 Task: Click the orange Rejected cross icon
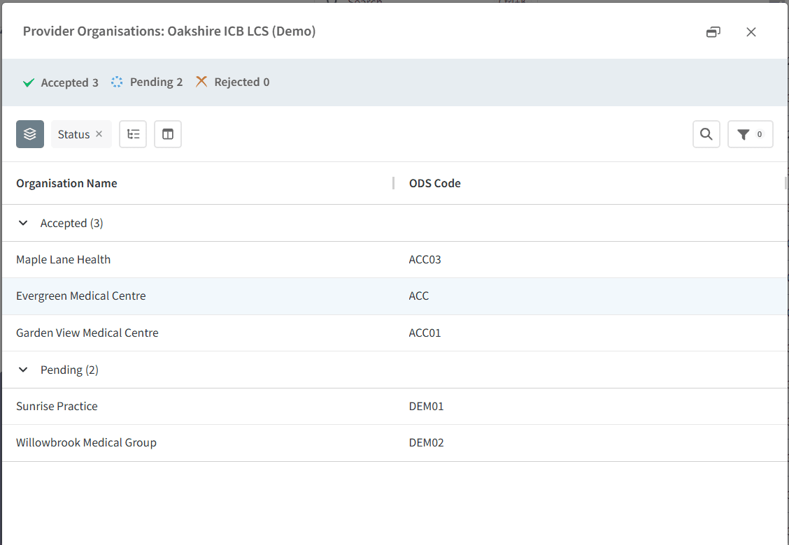pos(201,82)
